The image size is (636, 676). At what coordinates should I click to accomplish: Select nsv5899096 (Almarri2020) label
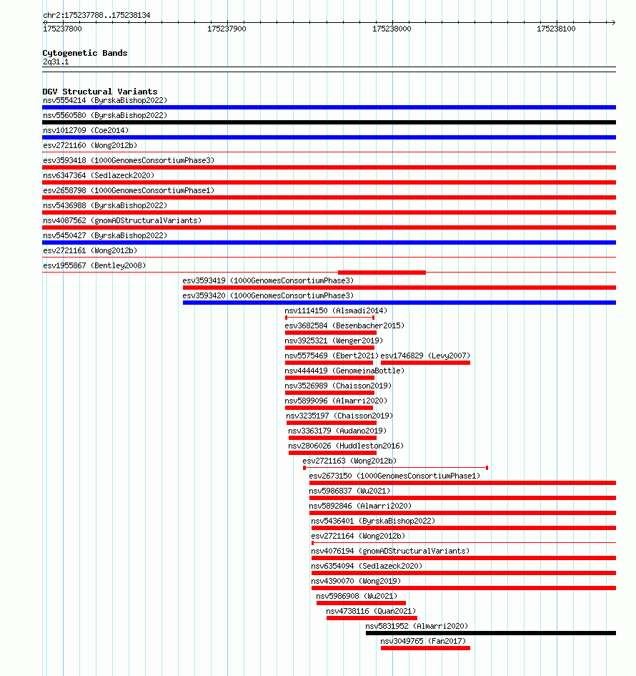coord(336,401)
